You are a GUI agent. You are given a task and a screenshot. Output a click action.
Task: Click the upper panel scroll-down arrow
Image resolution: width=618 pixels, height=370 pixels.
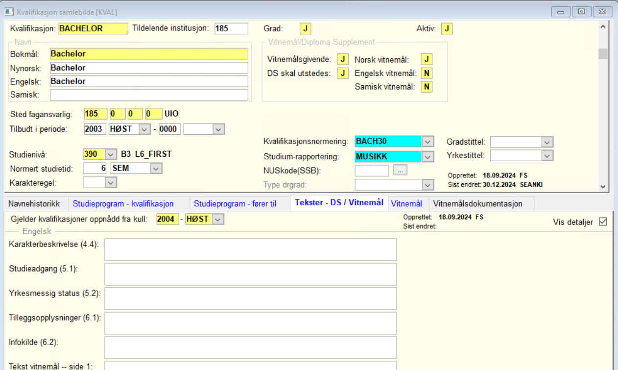coord(603,187)
